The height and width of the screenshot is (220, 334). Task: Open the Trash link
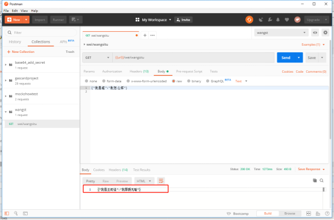click(x=70, y=52)
